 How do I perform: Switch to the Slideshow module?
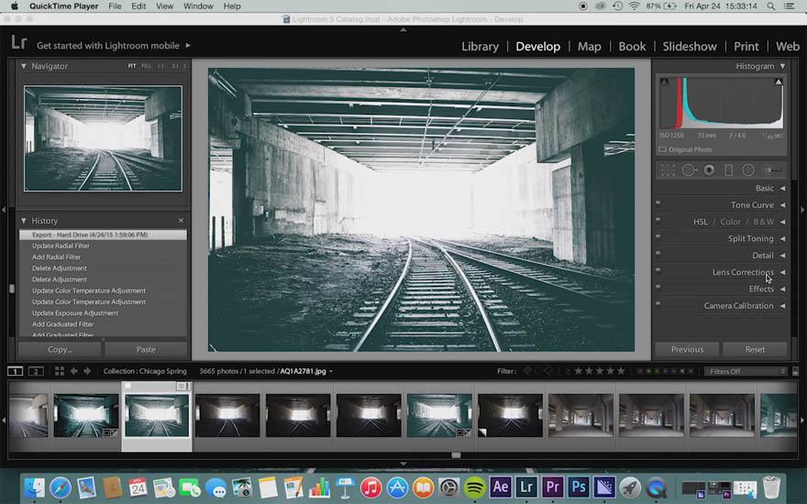coord(690,47)
